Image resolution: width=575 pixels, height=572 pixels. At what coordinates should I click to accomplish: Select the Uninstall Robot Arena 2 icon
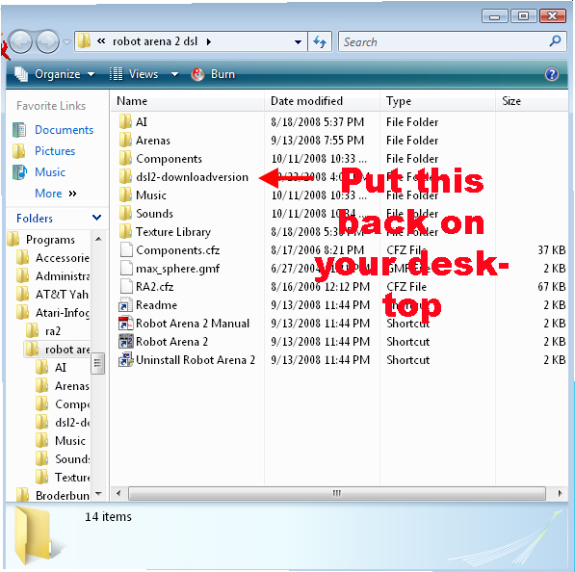(x=125, y=360)
